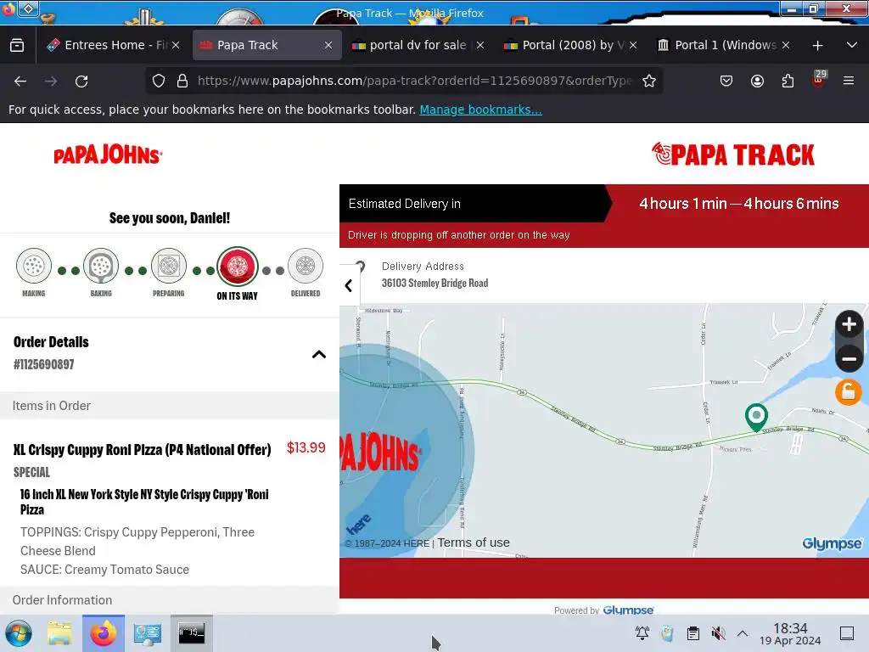Open the taskbar clock and date
The image size is (869, 652).
click(790, 633)
